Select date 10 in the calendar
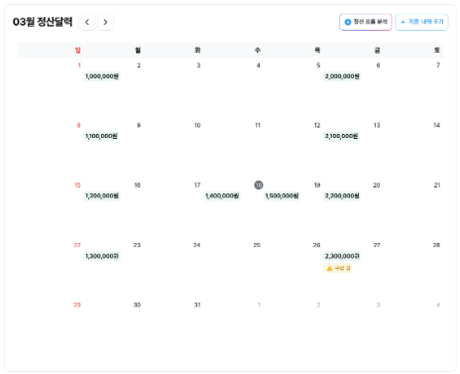460x374 pixels. pyautogui.click(x=197, y=125)
